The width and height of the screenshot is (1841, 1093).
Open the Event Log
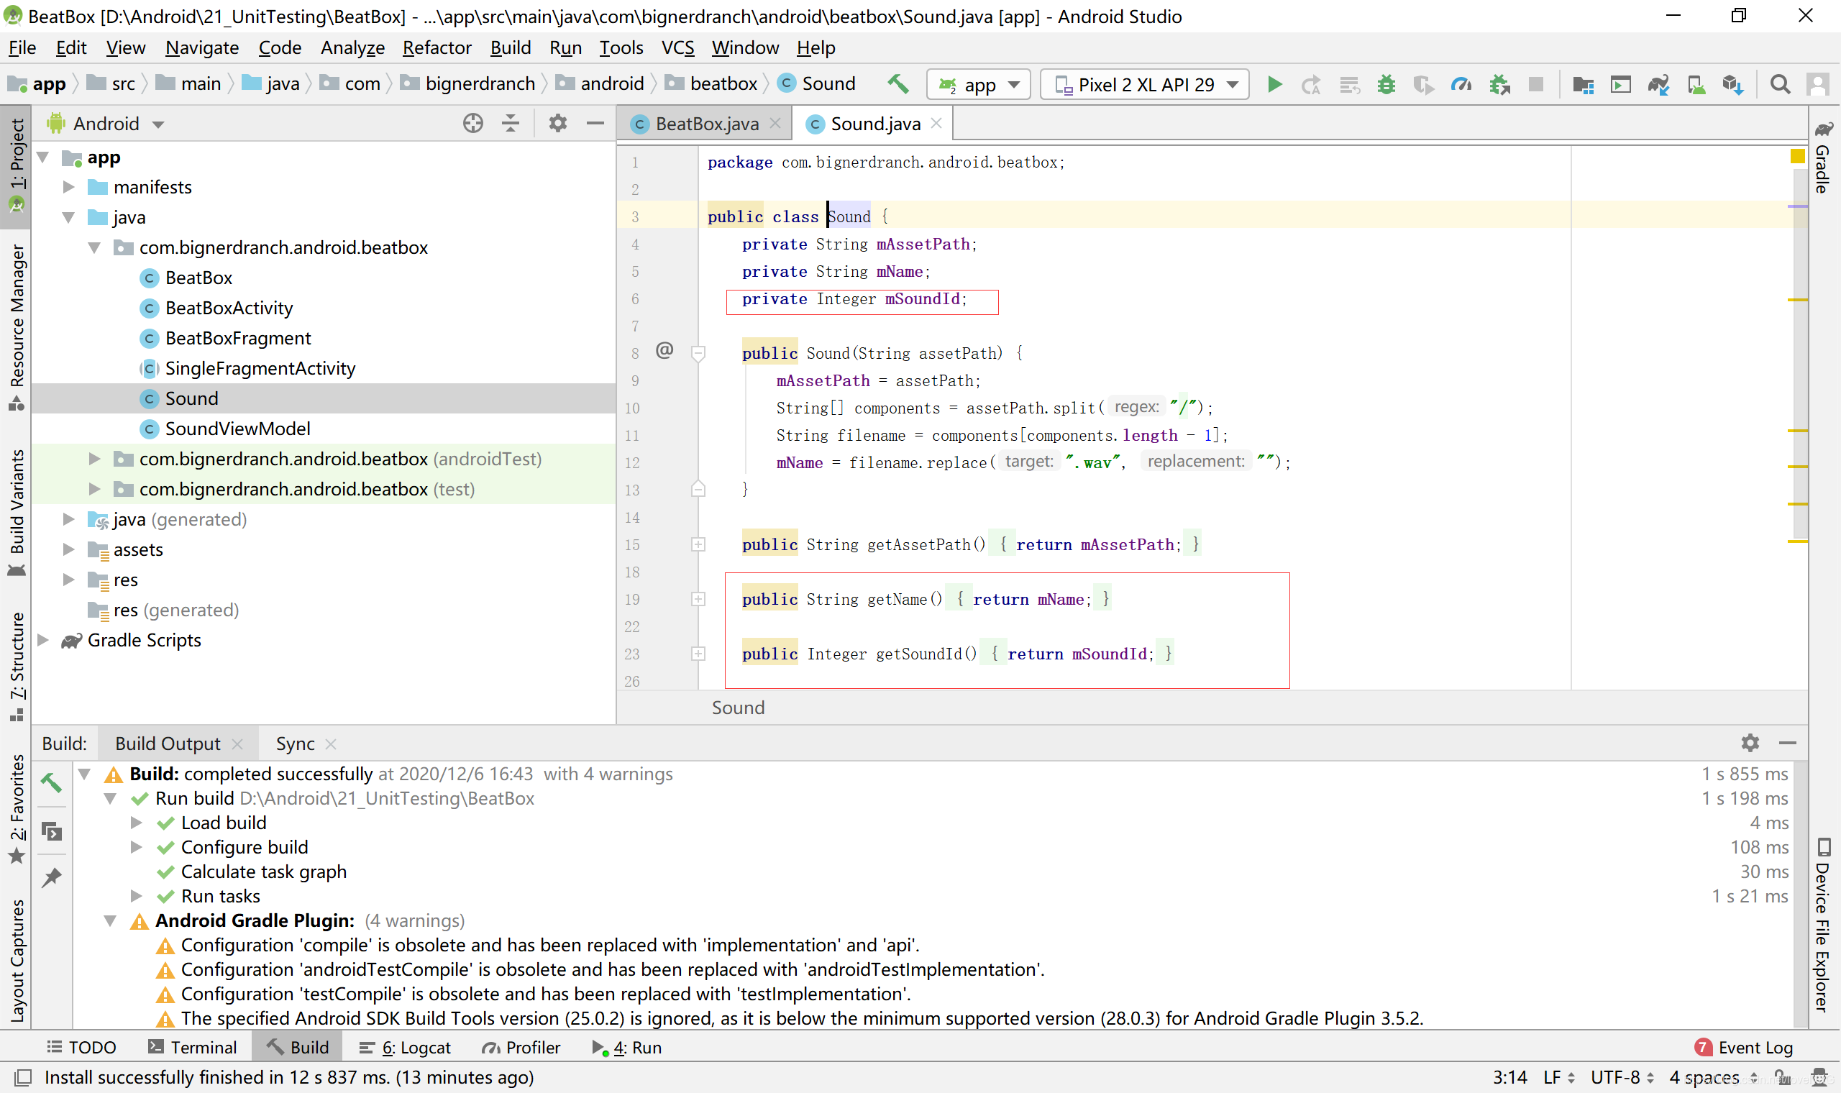(x=1745, y=1047)
